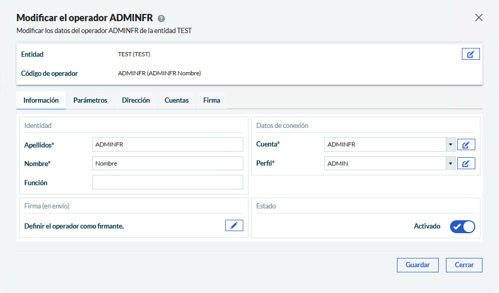Image resolution: width=499 pixels, height=293 pixels.
Task: Open the Cuenta combo box showing ADMINFR
Action: click(x=385, y=145)
